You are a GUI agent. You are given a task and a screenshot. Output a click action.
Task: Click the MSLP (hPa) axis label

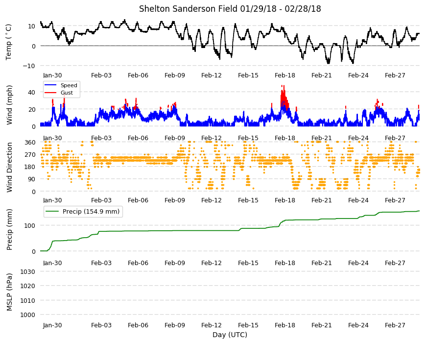9,292
